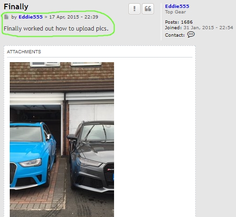The image size is (236, 217).
Task: Click the post text about uploading pics
Action: (56, 29)
